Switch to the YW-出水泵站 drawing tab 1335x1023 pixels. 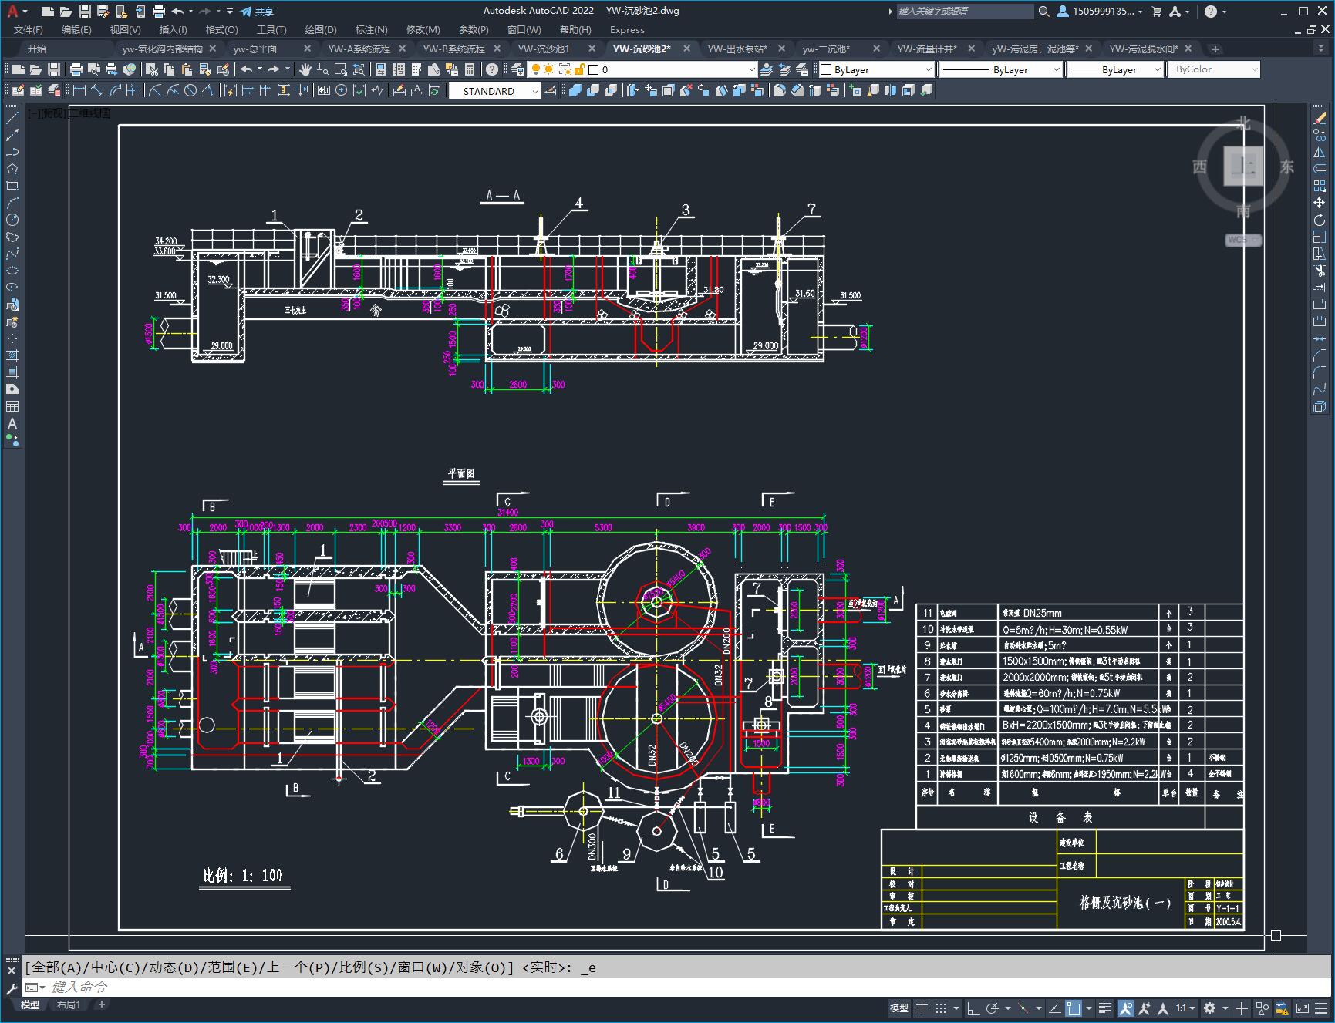point(737,49)
